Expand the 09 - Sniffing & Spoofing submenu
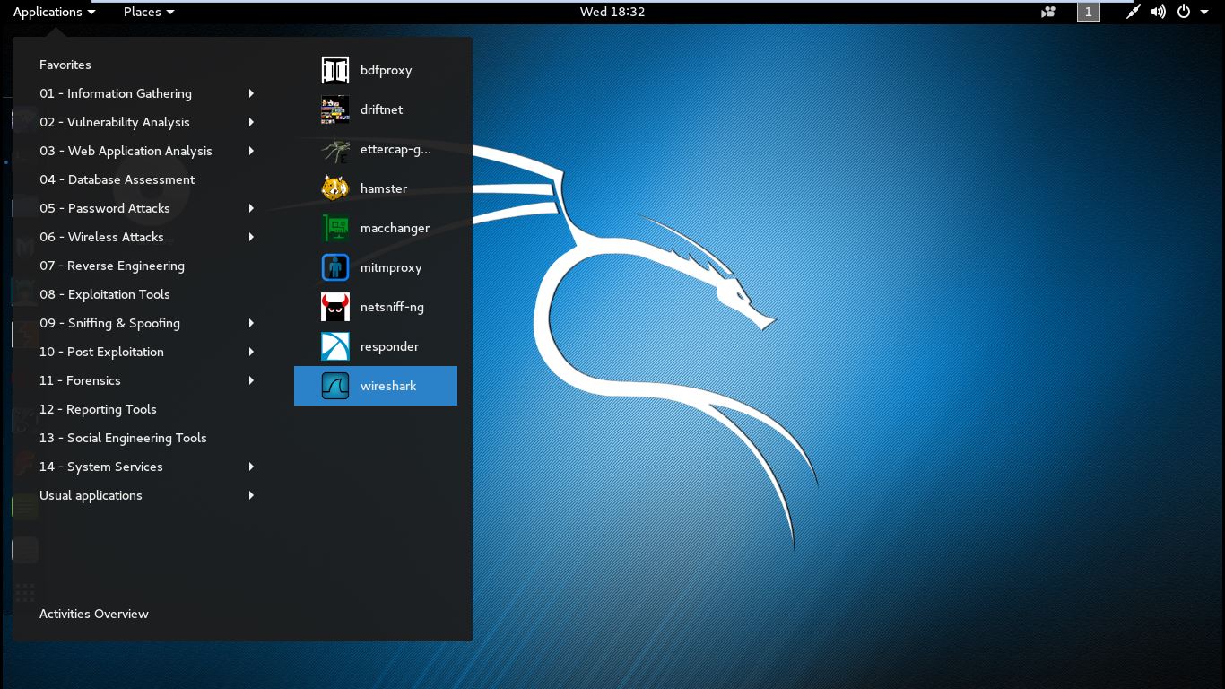This screenshot has width=1225, height=689. pyautogui.click(x=109, y=323)
